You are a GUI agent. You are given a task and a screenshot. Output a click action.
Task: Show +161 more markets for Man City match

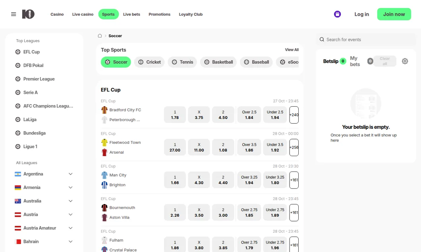point(294,180)
